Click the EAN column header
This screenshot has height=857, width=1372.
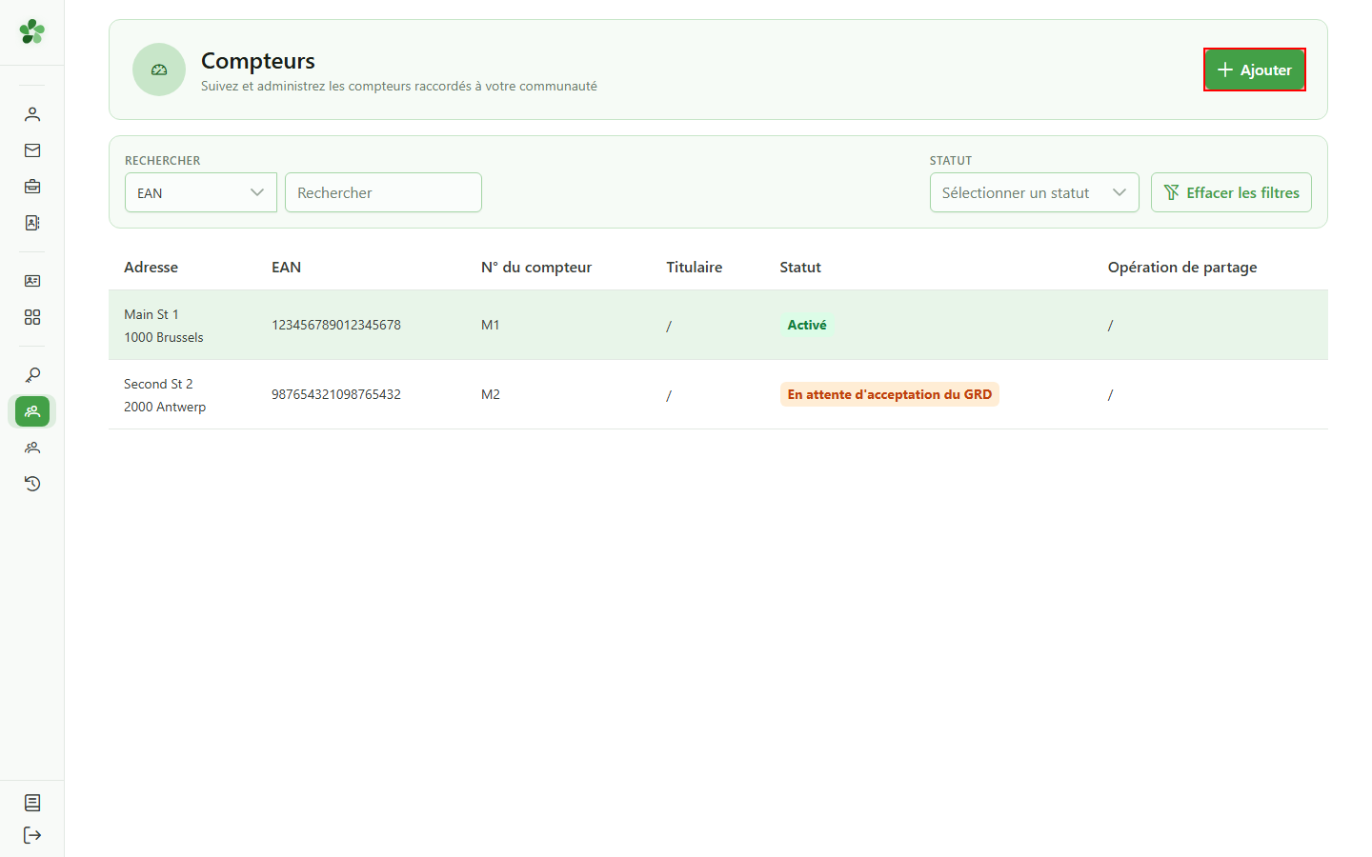(x=286, y=268)
